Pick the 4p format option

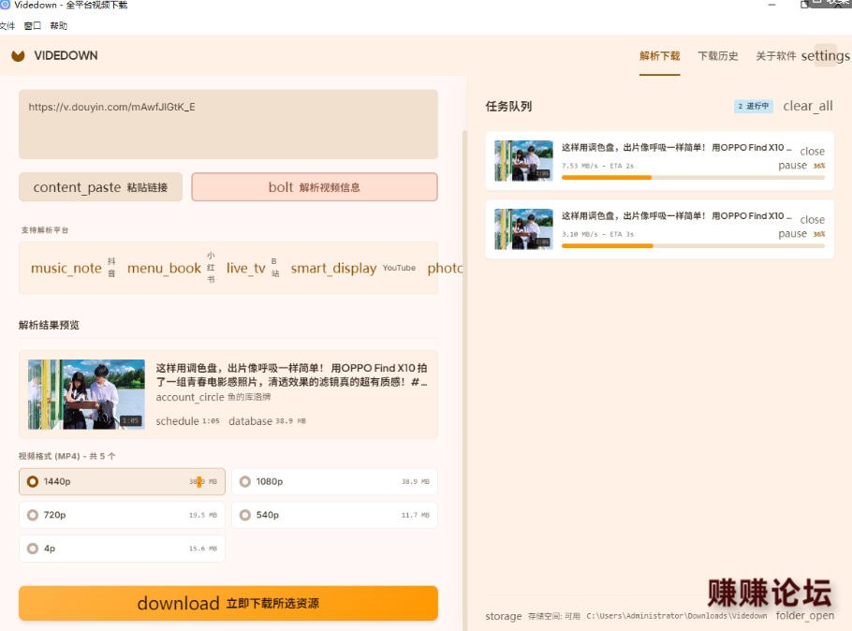click(122, 549)
